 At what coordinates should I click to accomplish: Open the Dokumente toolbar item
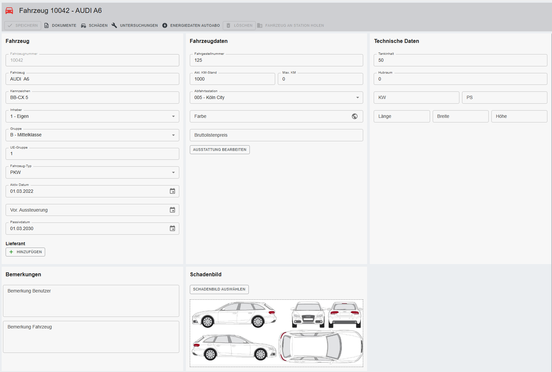coord(60,25)
